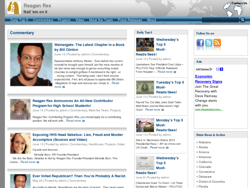Click the Reagan Rex dog logo
250x188 pixels.
(x=14, y=8)
